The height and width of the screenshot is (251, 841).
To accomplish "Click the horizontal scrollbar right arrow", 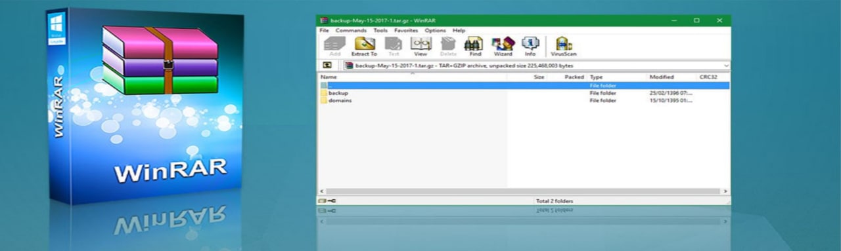I will tap(726, 191).
